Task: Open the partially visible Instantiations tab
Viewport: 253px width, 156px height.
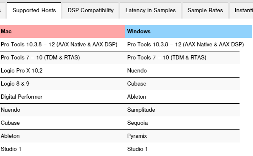Action: [x=241, y=11]
